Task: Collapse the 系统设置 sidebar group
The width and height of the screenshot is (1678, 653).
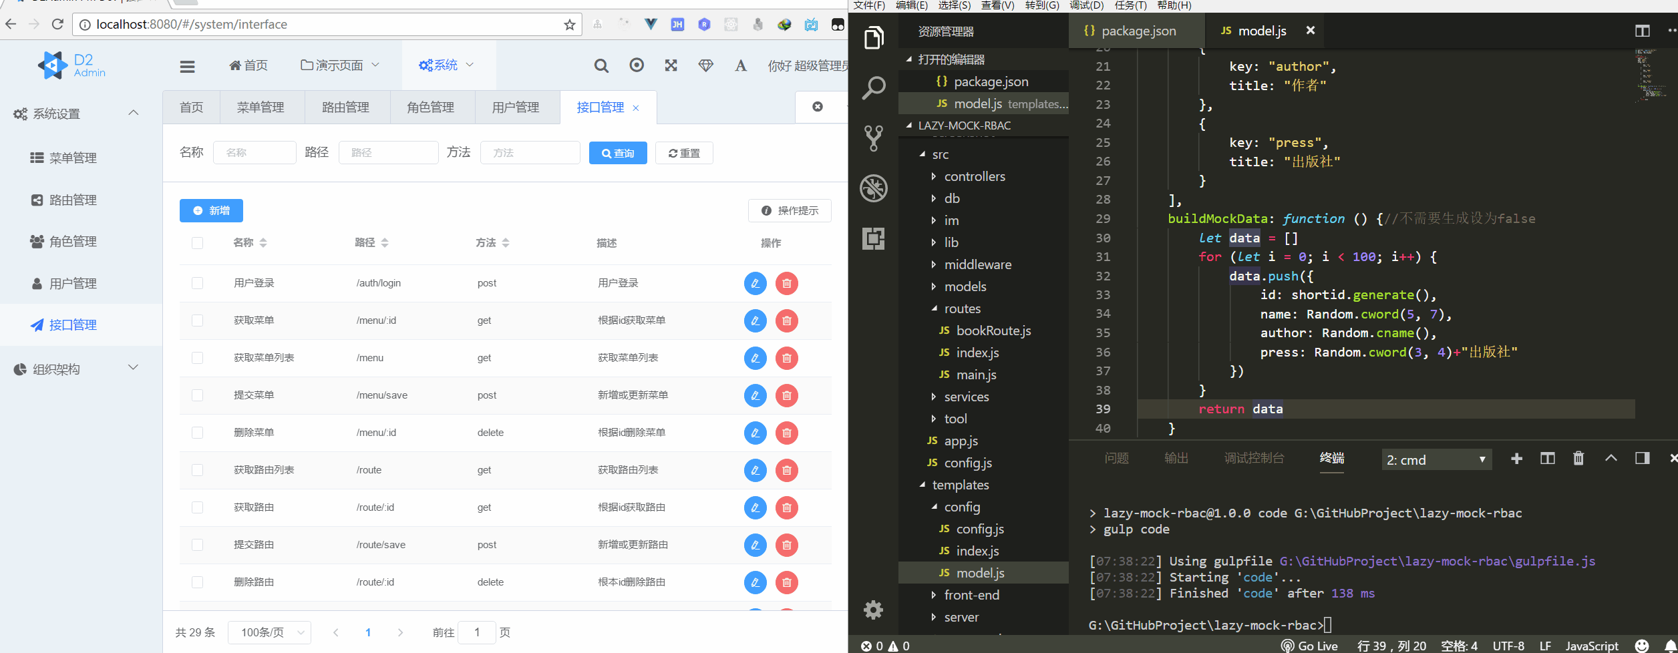Action: point(80,114)
